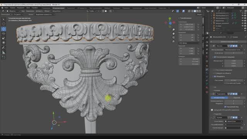Select the Transform tool
Screen dimensions: 247x139
coord(3,43)
